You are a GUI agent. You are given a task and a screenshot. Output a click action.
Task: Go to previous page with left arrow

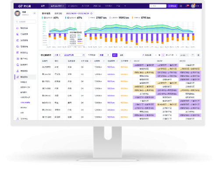[156, 55]
